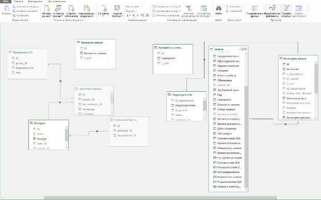Open the AutoSum dropdown

235,7
